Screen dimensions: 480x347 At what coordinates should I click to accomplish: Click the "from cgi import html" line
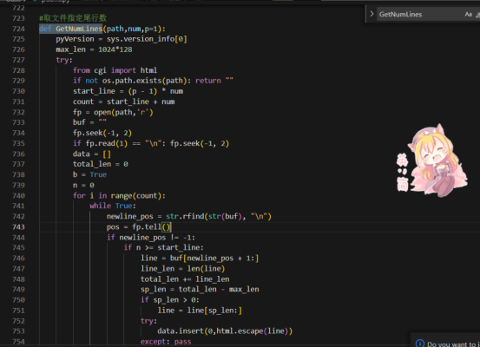(x=115, y=70)
